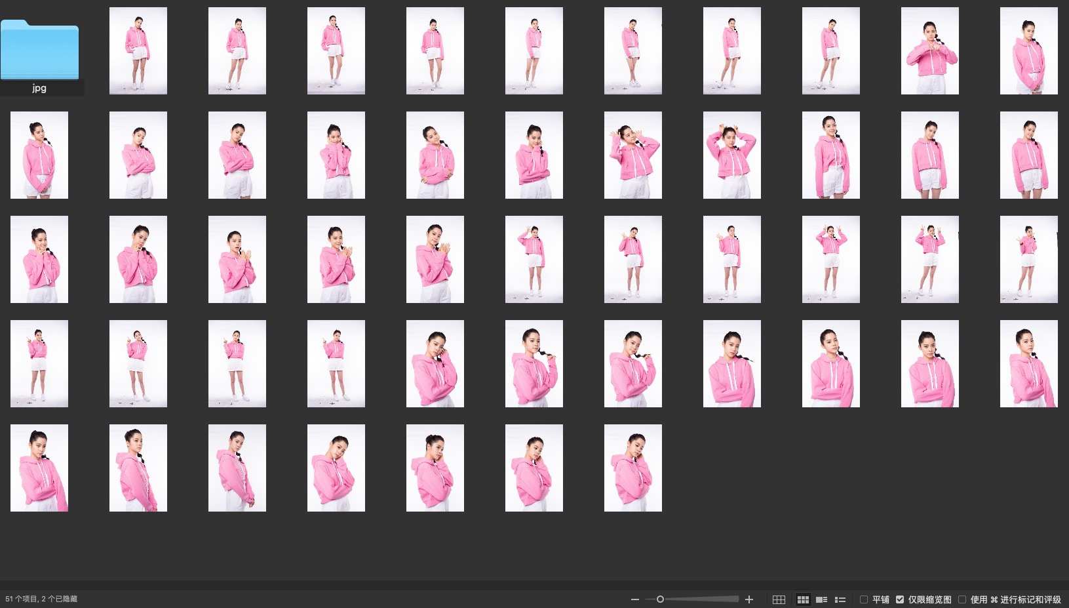This screenshot has width=1069, height=608.
Task: Select the first photo beside the jpg folder
Action: [138, 51]
